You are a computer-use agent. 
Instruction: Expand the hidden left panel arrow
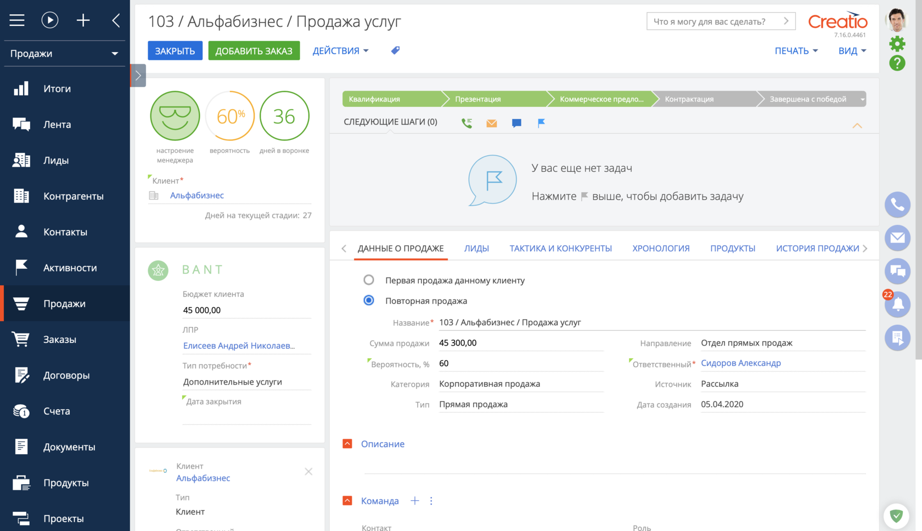(138, 76)
